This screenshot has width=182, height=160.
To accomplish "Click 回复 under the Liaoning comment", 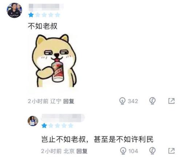I will [x=69, y=101].
